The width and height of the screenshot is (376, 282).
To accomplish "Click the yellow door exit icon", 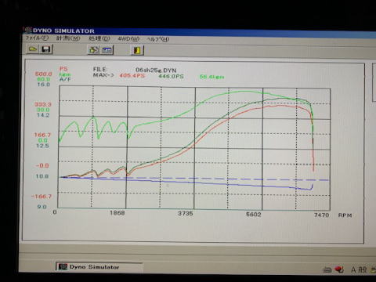I will (x=137, y=50).
